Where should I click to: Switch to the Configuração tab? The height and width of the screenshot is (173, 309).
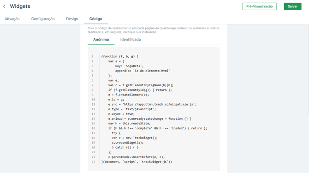(43, 19)
